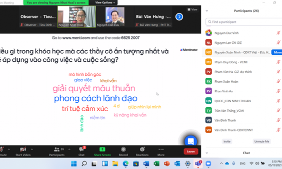Open PowerPoint from the taskbar
This screenshot has width=282, height=169.
point(167,164)
